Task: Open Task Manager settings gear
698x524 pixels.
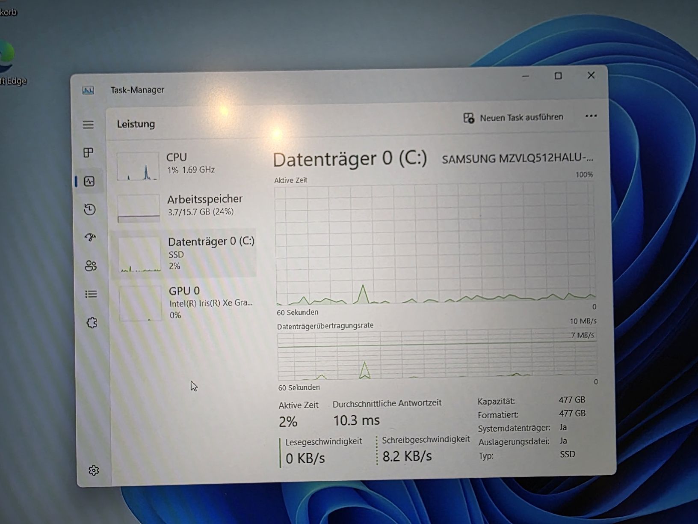Action: tap(94, 470)
